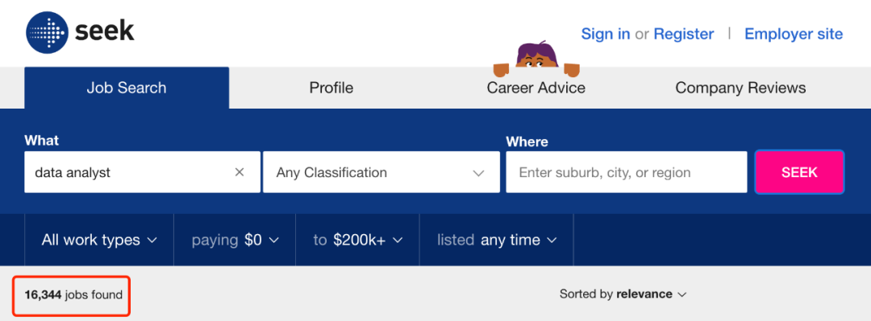Go to the Company Reviews tab
This screenshot has height=321, width=871.
(740, 88)
